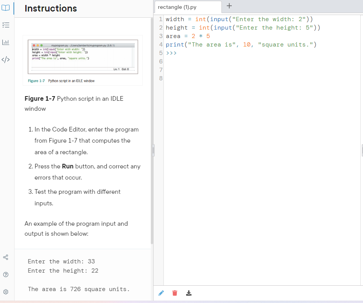Click the panel divider handle beside editor
The width and height of the screenshot is (363, 303).
point(153,150)
